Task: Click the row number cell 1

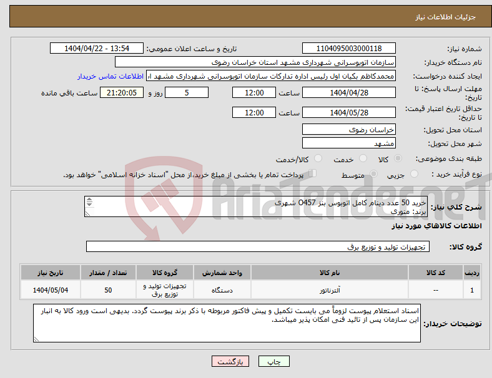Action: [472, 290]
